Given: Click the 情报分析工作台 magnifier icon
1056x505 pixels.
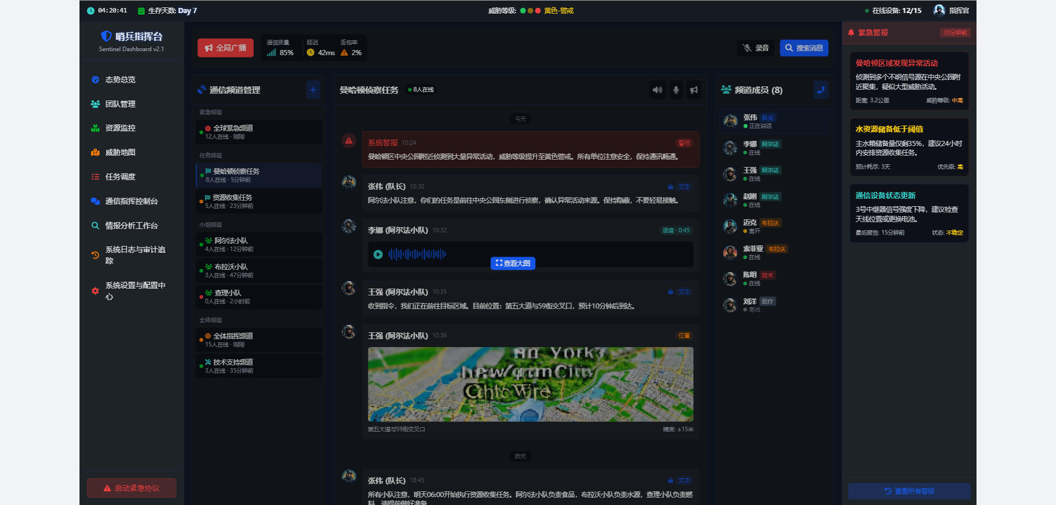Looking at the screenshot, I should coord(95,226).
